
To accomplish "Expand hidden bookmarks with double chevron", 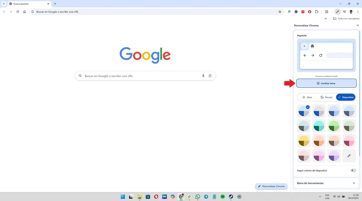I will pyautogui.click(x=326, y=19).
